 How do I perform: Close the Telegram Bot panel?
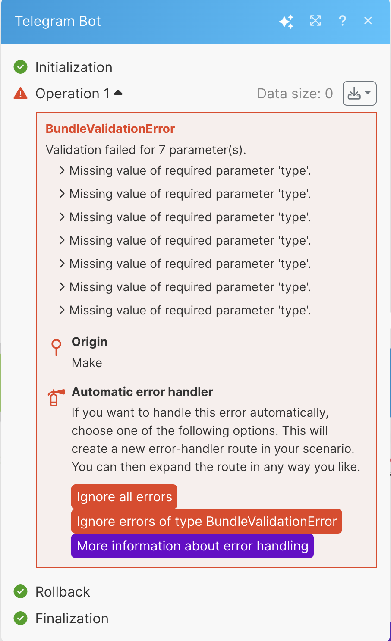point(368,21)
